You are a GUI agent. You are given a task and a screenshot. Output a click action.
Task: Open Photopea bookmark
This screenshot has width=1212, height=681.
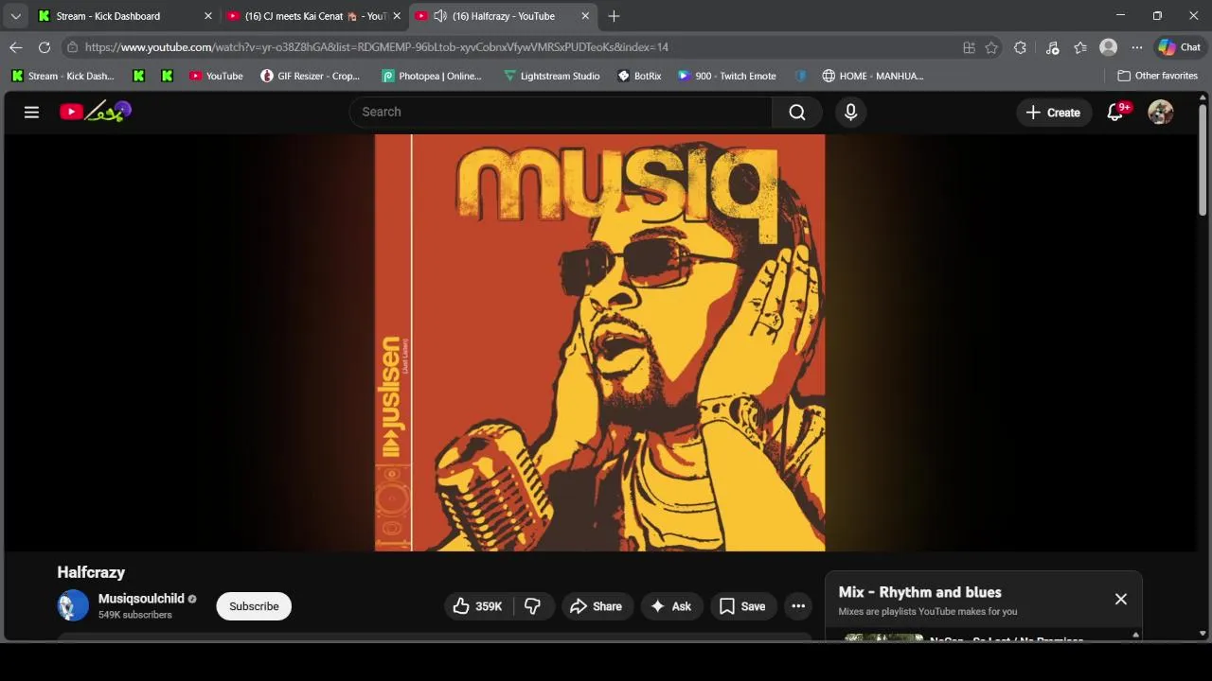pos(432,76)
